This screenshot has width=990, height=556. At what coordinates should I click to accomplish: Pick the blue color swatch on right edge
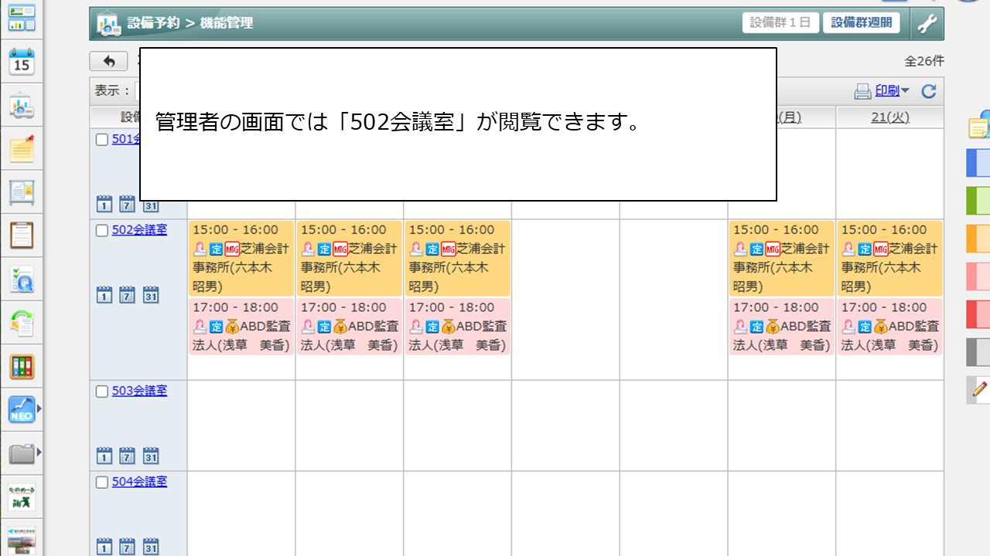(978, 163)
